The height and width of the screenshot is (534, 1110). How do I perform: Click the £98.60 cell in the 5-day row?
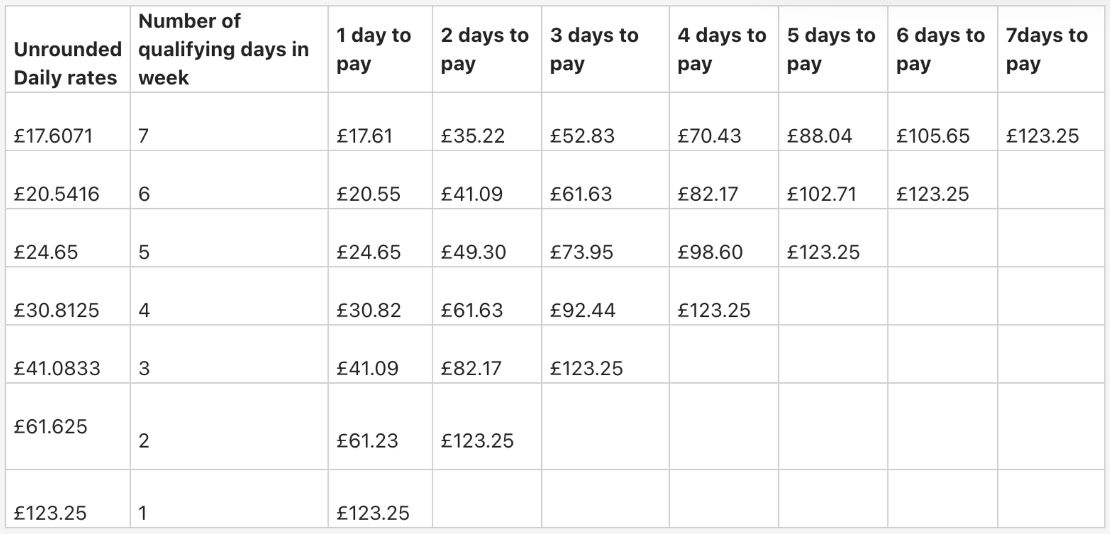(x=724, y=238)
